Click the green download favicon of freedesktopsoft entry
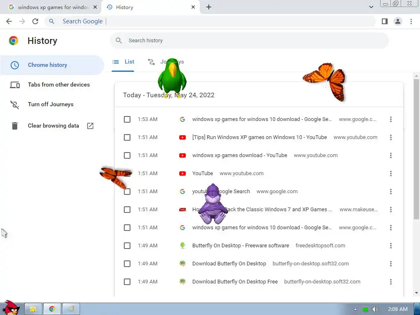 (183, 246)
